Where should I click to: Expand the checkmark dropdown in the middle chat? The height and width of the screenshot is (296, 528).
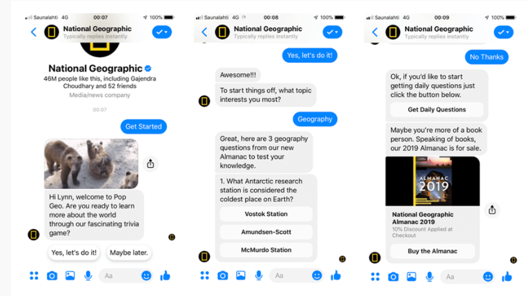(333, 32)
